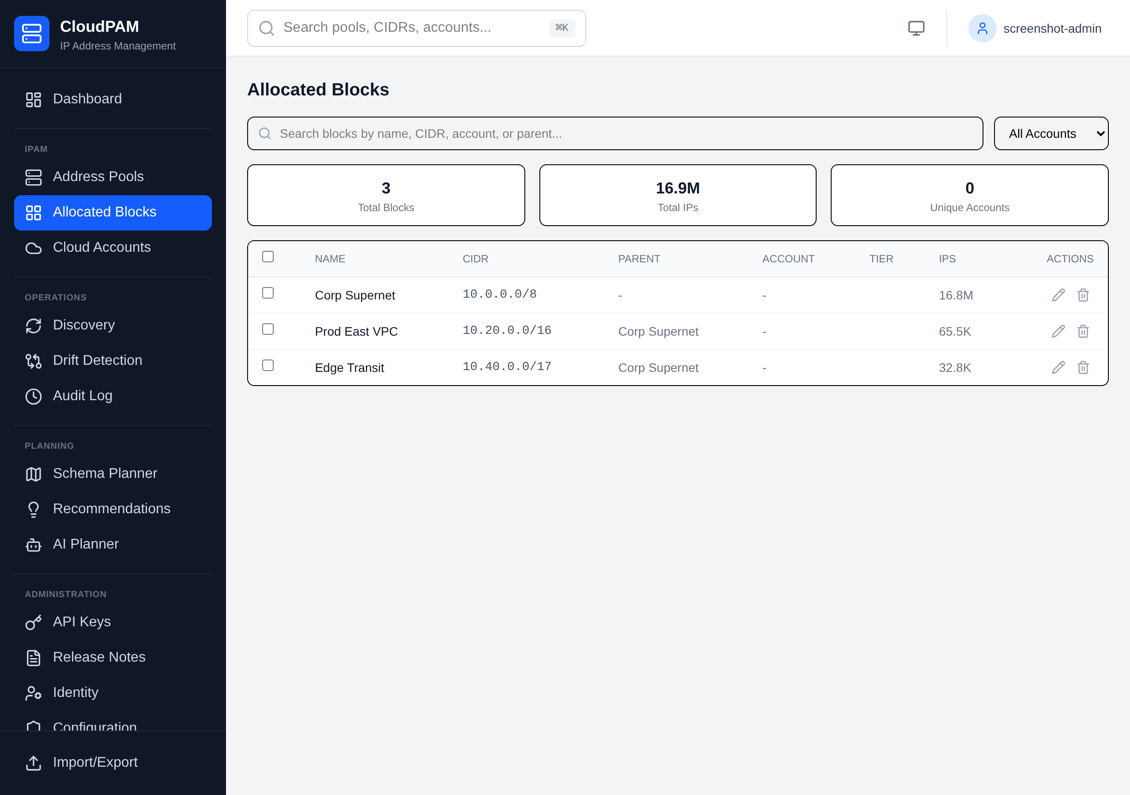The width and height of the screenshot is (1130, 795).
Task: Click the Cloud Accounts cloud icon
Action: (x=34, y=248)
